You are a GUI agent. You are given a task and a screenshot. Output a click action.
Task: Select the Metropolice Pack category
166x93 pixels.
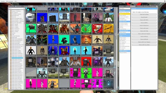15,16
